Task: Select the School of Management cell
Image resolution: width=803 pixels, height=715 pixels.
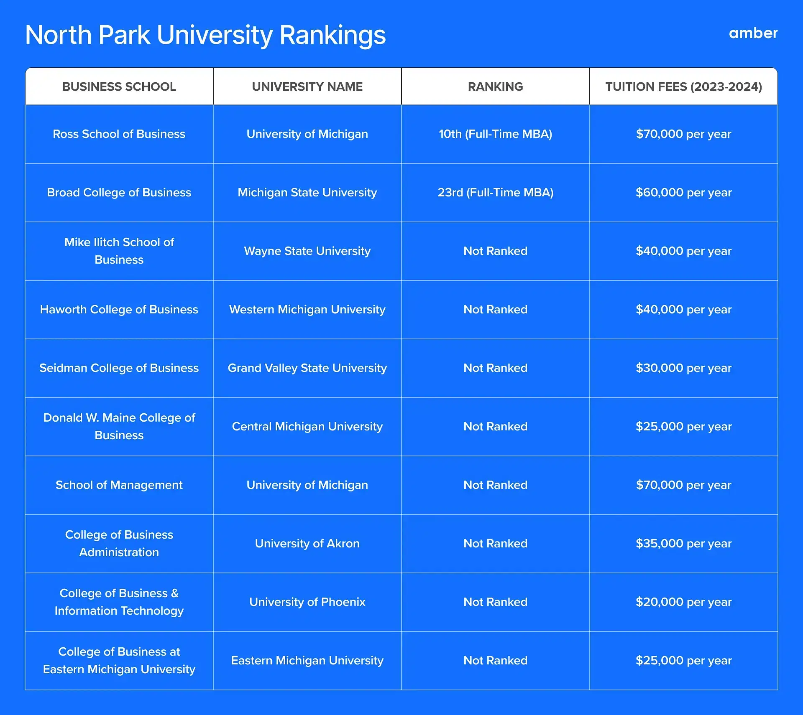Action: 119,485
